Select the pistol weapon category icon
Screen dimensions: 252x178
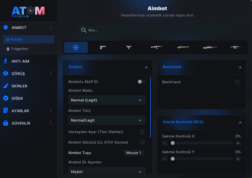(x=103, y=47)
